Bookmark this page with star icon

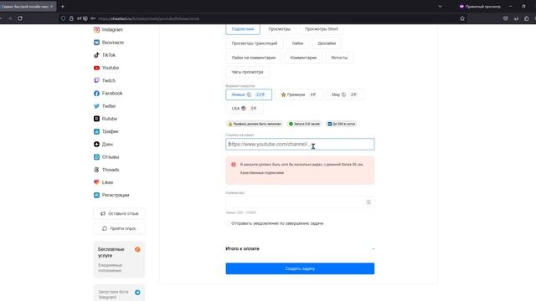coord(462,18)
